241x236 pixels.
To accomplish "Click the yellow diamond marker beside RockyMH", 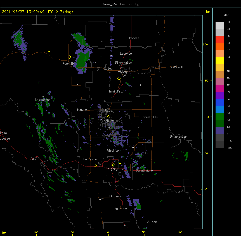I will click(x=70, y=57).
